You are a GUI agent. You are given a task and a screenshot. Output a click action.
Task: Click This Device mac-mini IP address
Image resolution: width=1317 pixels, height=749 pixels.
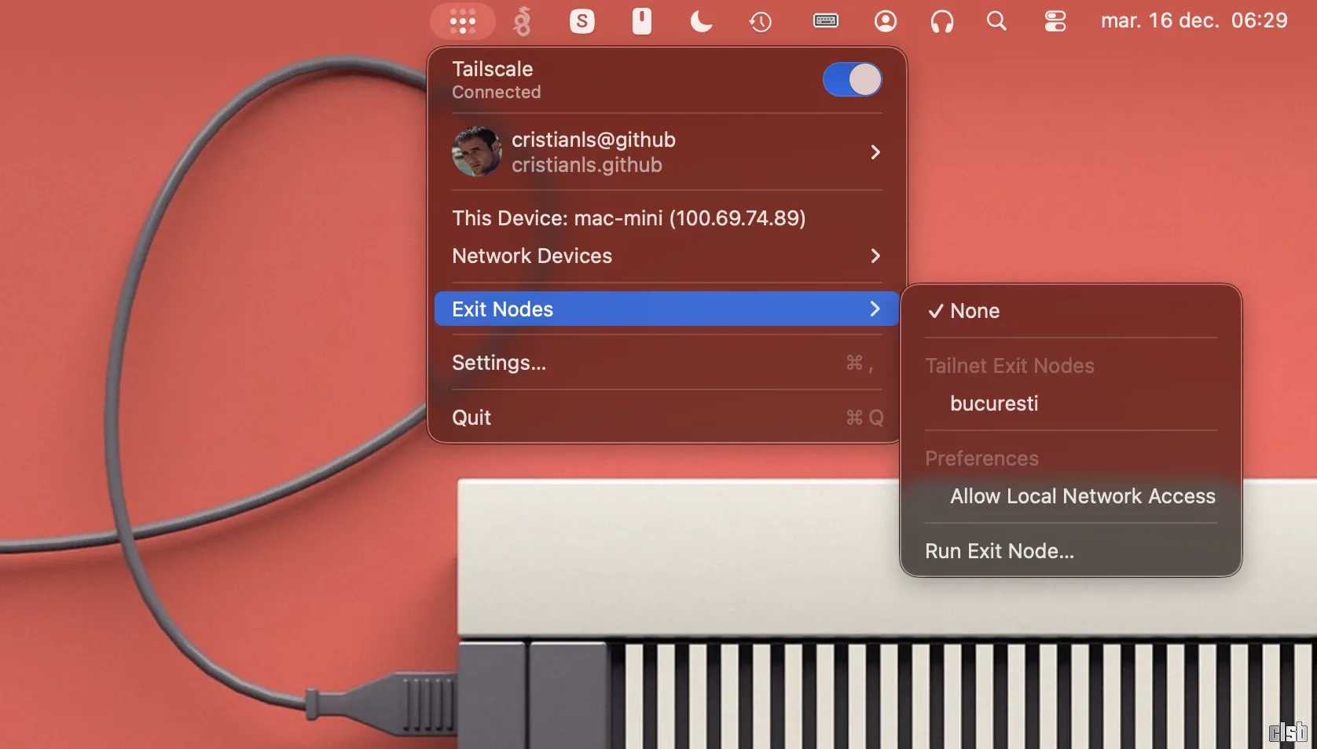pos(629,218)
